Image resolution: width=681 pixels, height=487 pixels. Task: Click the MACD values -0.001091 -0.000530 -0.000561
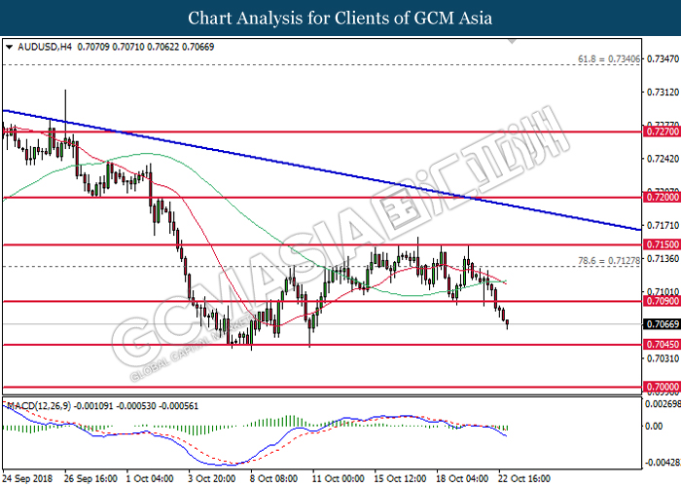pyautogui.click(x=136, y=406)
